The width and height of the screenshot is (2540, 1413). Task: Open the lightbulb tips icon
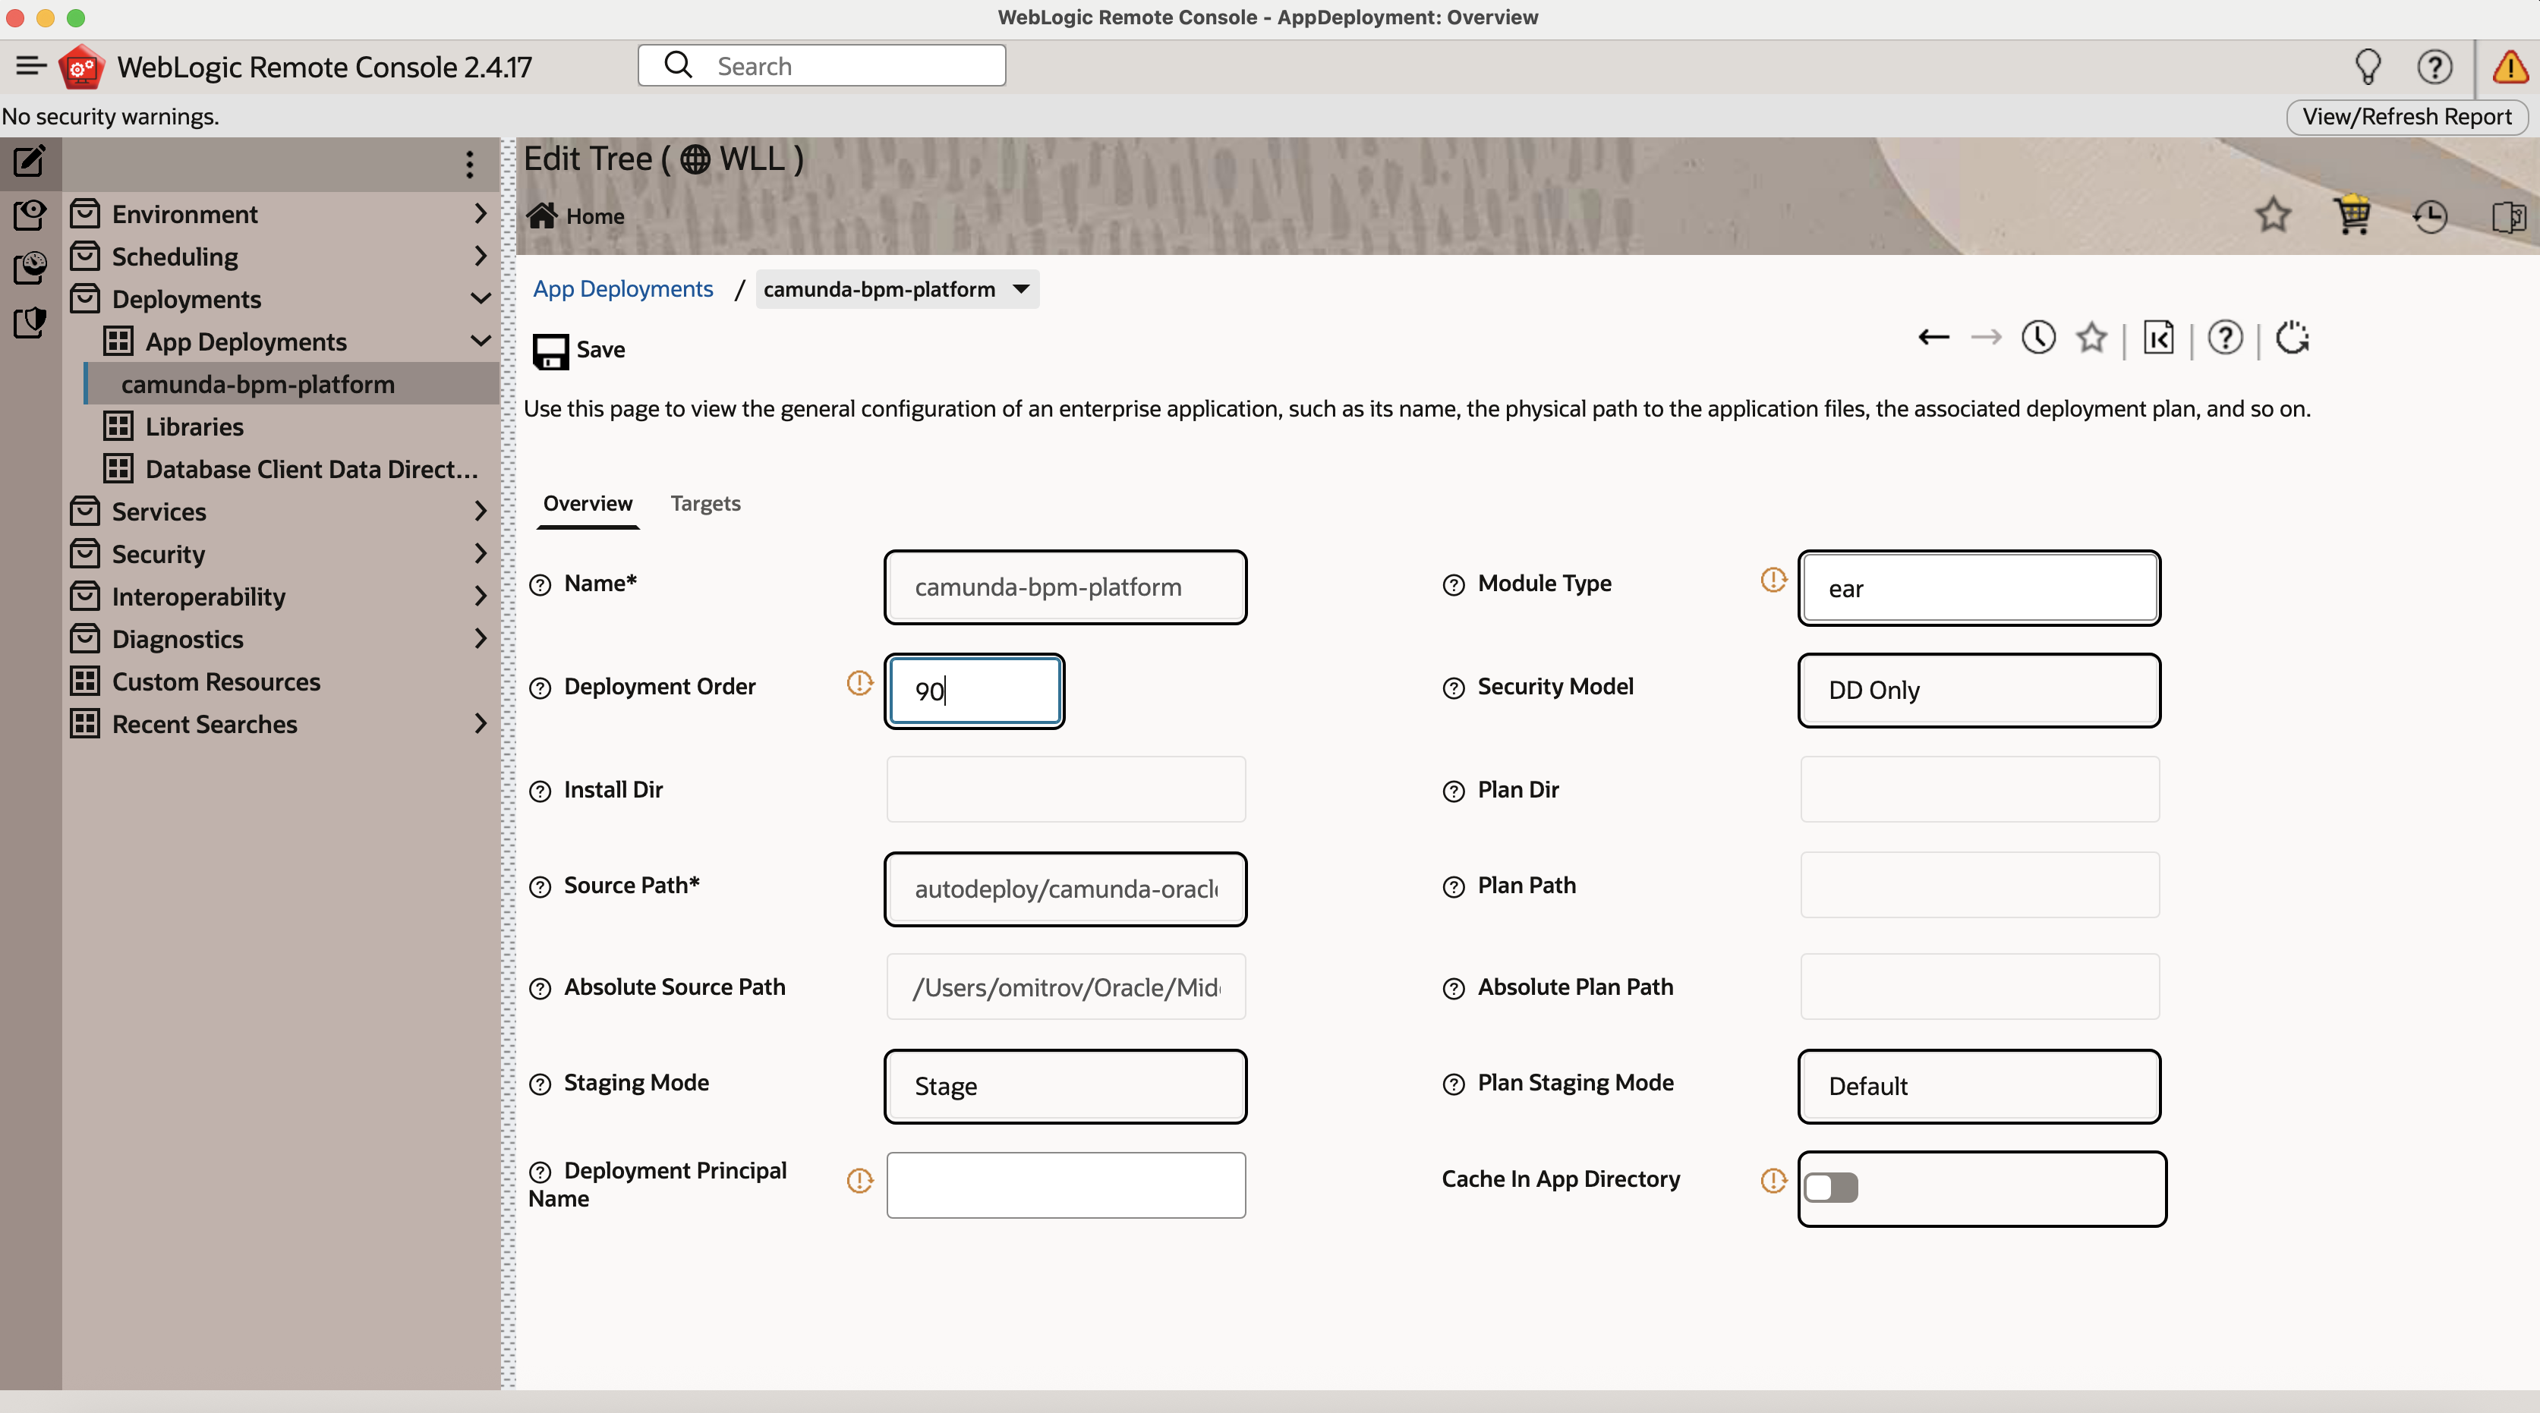2368,67
